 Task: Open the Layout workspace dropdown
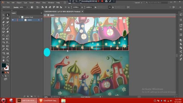click(138, 3)
